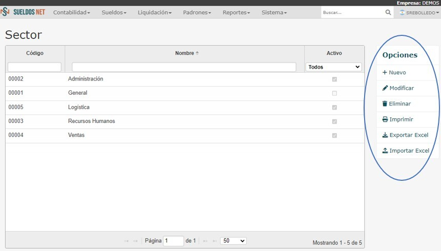Toggle the Activo checkbox for Ventas
This screenshot has width=441, height=251.
[334, 135]
